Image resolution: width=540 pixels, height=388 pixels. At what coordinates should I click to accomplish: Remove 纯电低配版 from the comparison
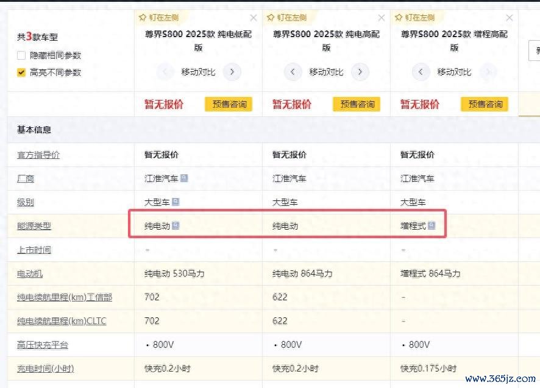[254, 18]
